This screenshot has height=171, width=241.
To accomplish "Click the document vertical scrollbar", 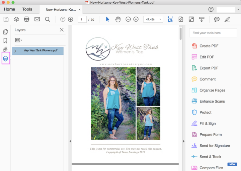I will [181, 33].
